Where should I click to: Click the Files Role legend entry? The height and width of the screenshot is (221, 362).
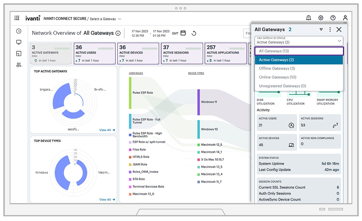pos(137,149)
